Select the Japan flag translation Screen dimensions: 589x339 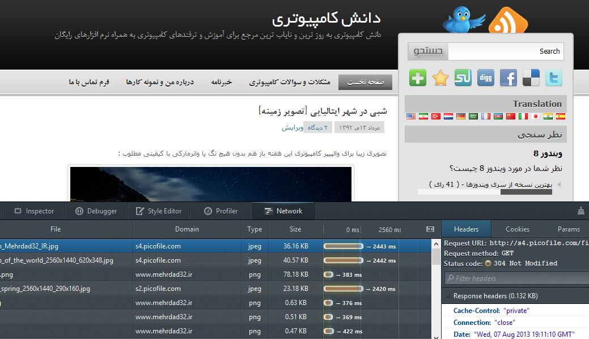(536, 116)
